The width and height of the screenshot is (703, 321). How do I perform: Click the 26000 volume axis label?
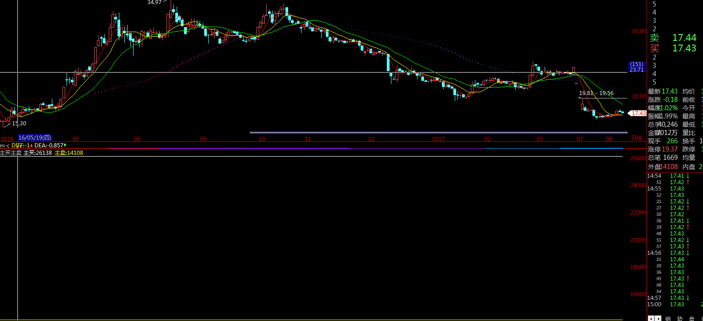[x=638, y=158]
